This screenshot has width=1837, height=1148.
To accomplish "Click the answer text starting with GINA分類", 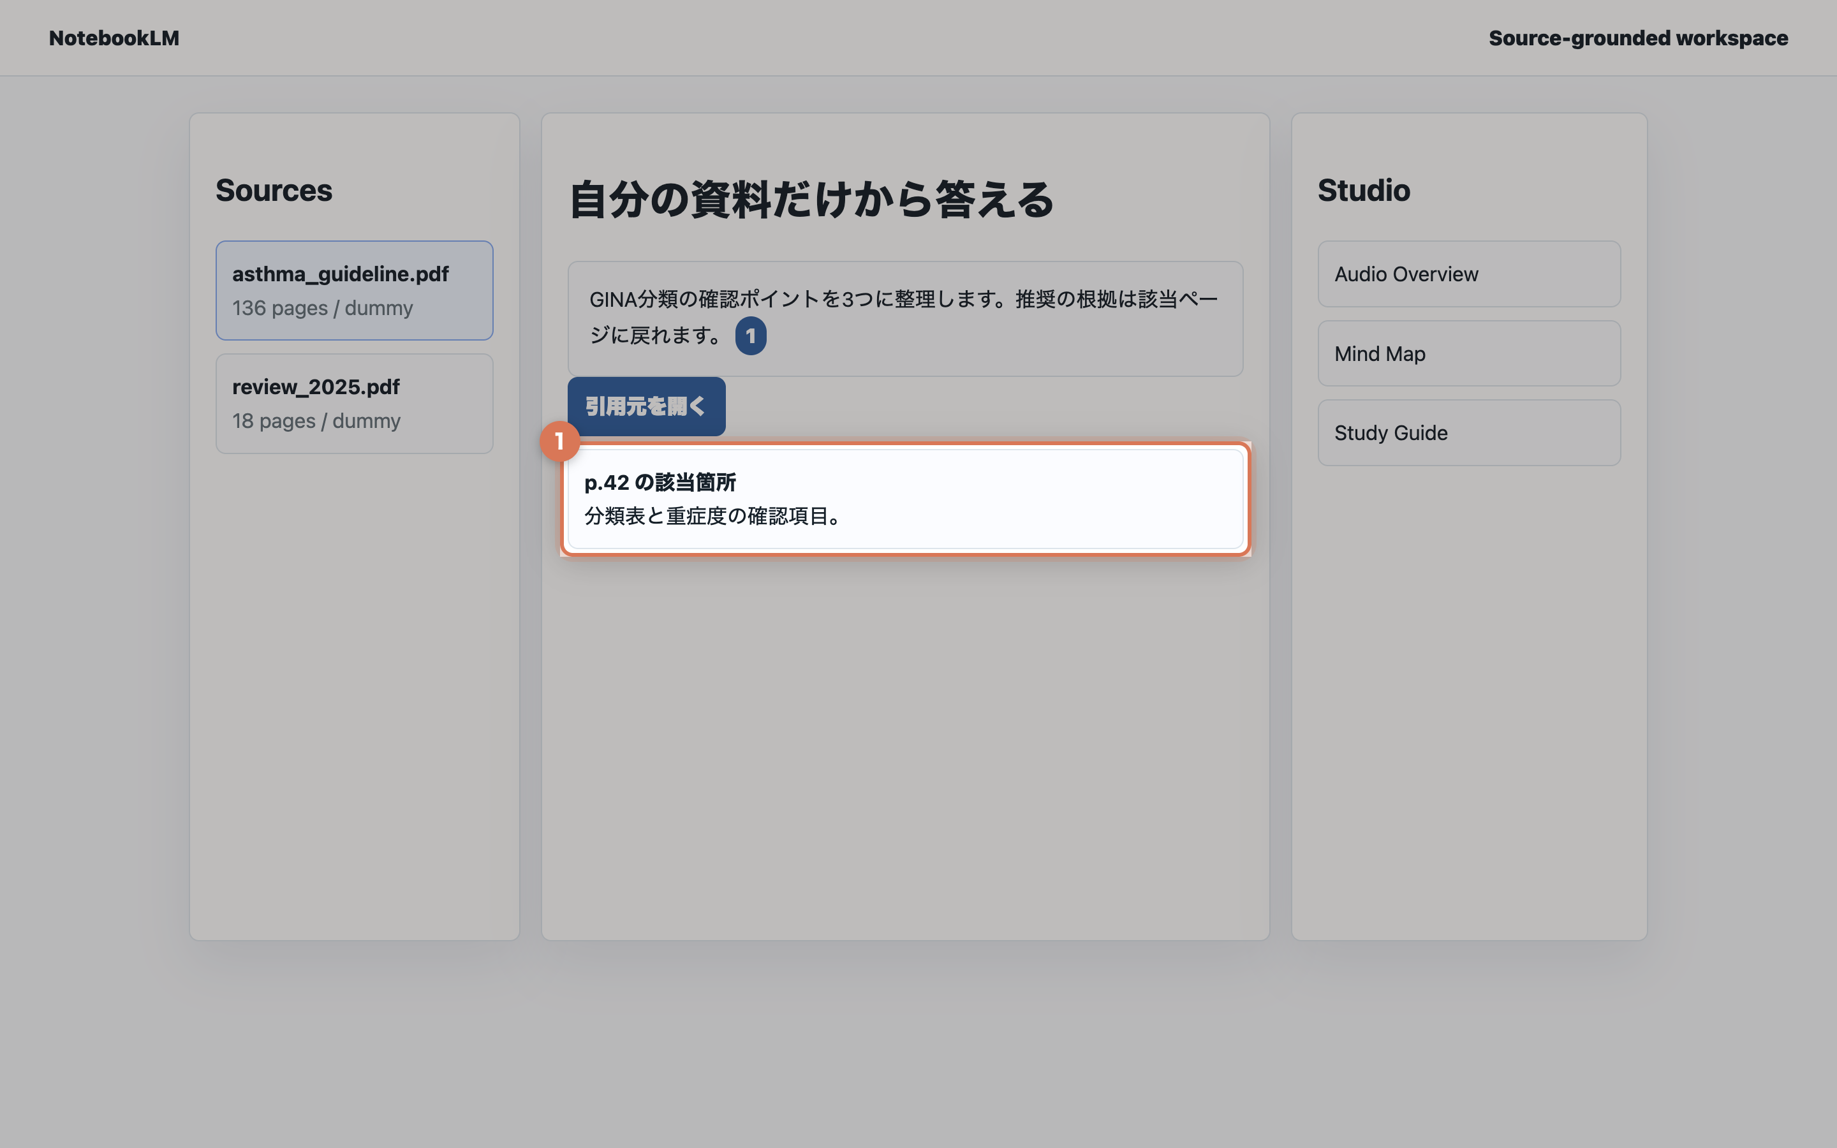I will pos(903,318).
